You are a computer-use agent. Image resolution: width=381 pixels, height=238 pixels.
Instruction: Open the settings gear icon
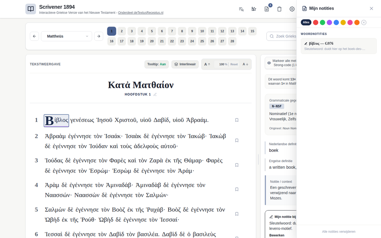click(292, 9)
